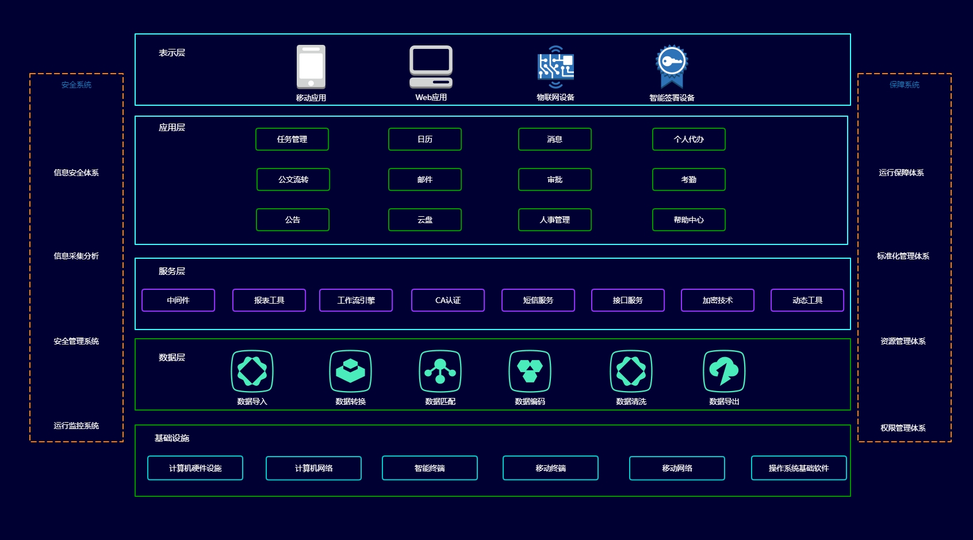973x540 pixels.
Task: Select the 数据清洗 icon
Action: (631, 372)
